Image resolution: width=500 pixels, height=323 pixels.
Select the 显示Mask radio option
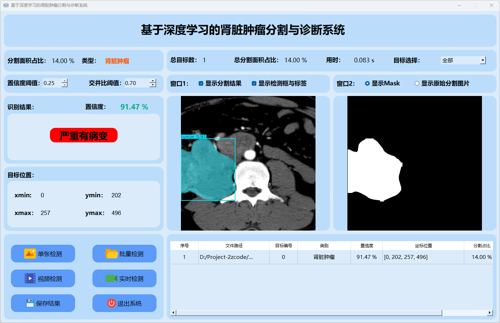click(x=367, y=84)
